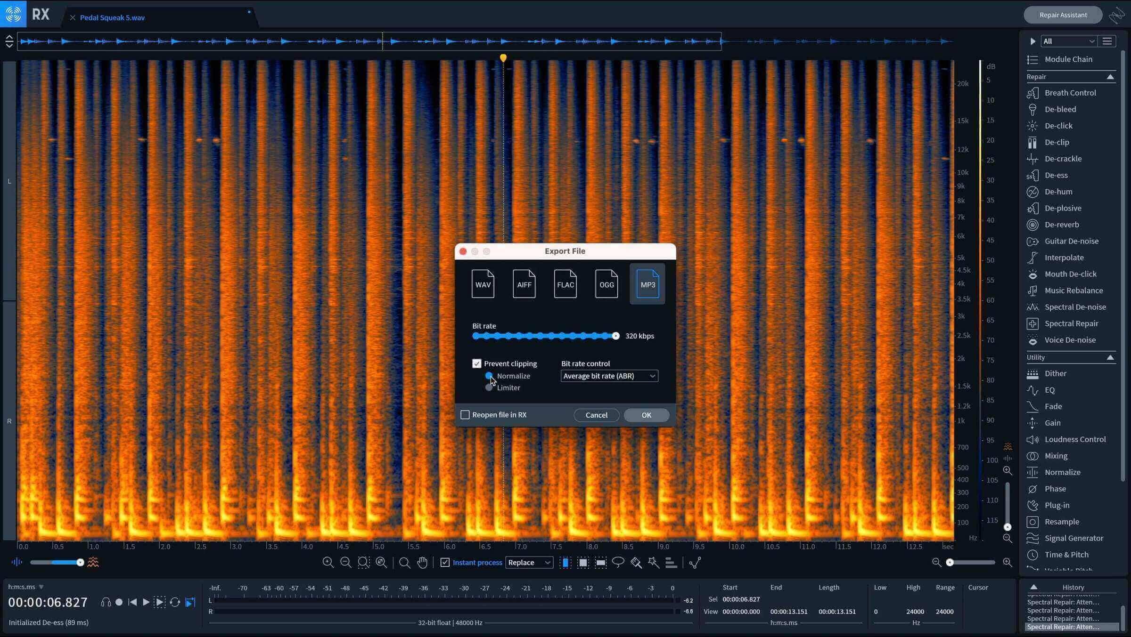
Task: Toggle follow playhead icon
Action: 190,602
